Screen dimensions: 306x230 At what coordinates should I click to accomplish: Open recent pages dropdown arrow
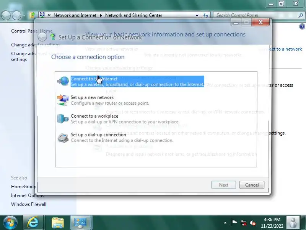24,15
